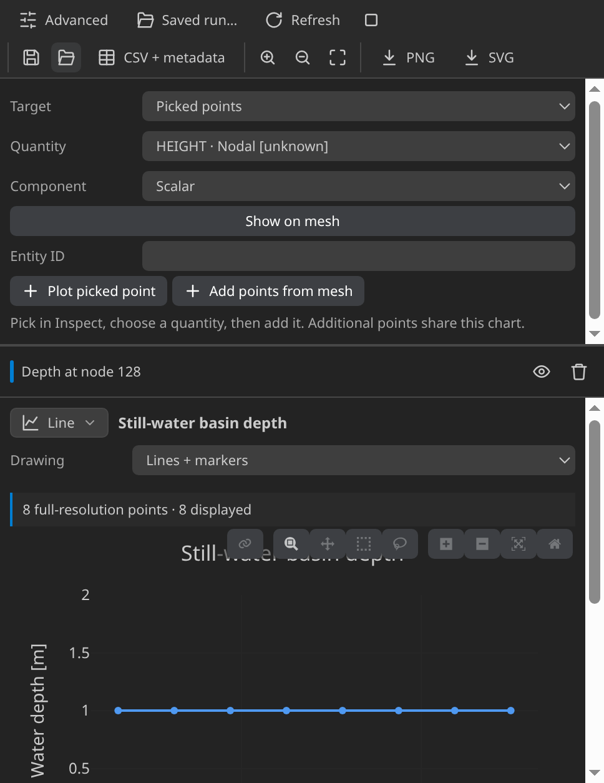The image size is (604, 783).
Task: Click the lower panel scrollbar down arrow
Action: [x=595, y=772]
